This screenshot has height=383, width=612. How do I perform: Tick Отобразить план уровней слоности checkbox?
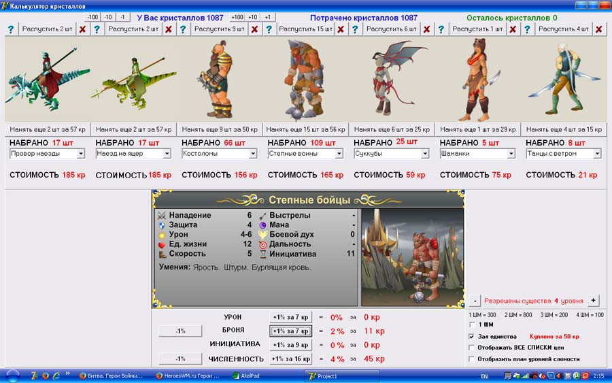(x=472, y=359)
